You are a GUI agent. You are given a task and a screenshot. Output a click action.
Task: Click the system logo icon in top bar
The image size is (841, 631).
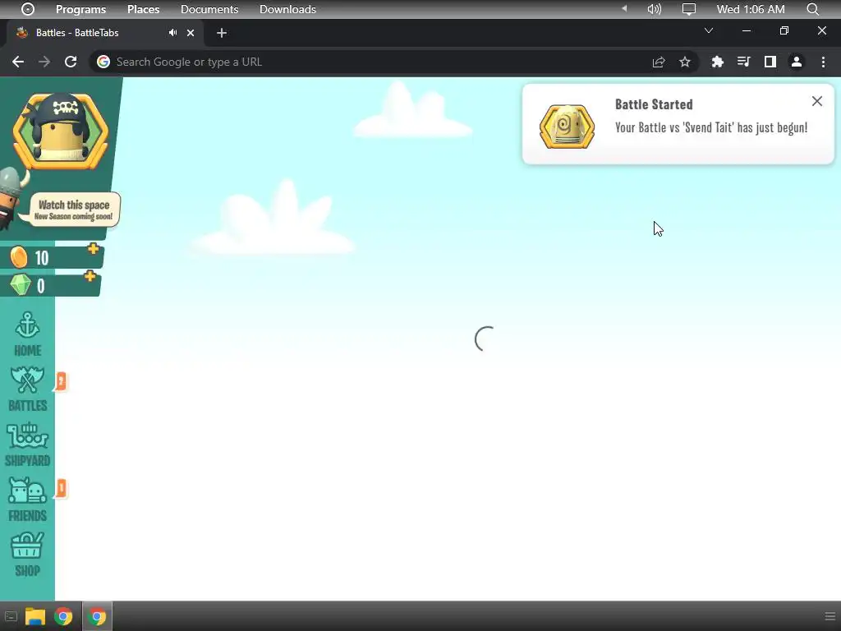pyautogui.click(x=27, y=9)
